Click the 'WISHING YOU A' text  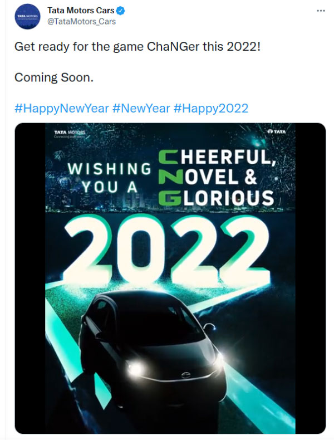click(x=109, y=178)
